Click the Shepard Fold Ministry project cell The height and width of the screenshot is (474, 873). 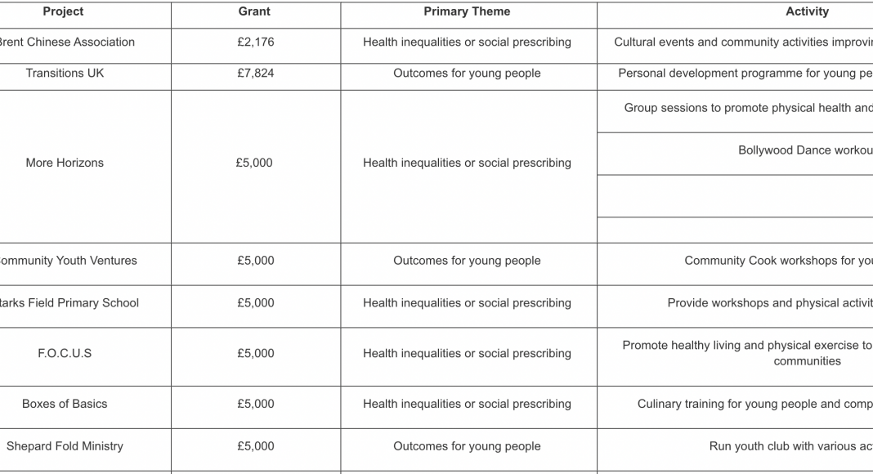pyautogui.click(x=65, y=446)
